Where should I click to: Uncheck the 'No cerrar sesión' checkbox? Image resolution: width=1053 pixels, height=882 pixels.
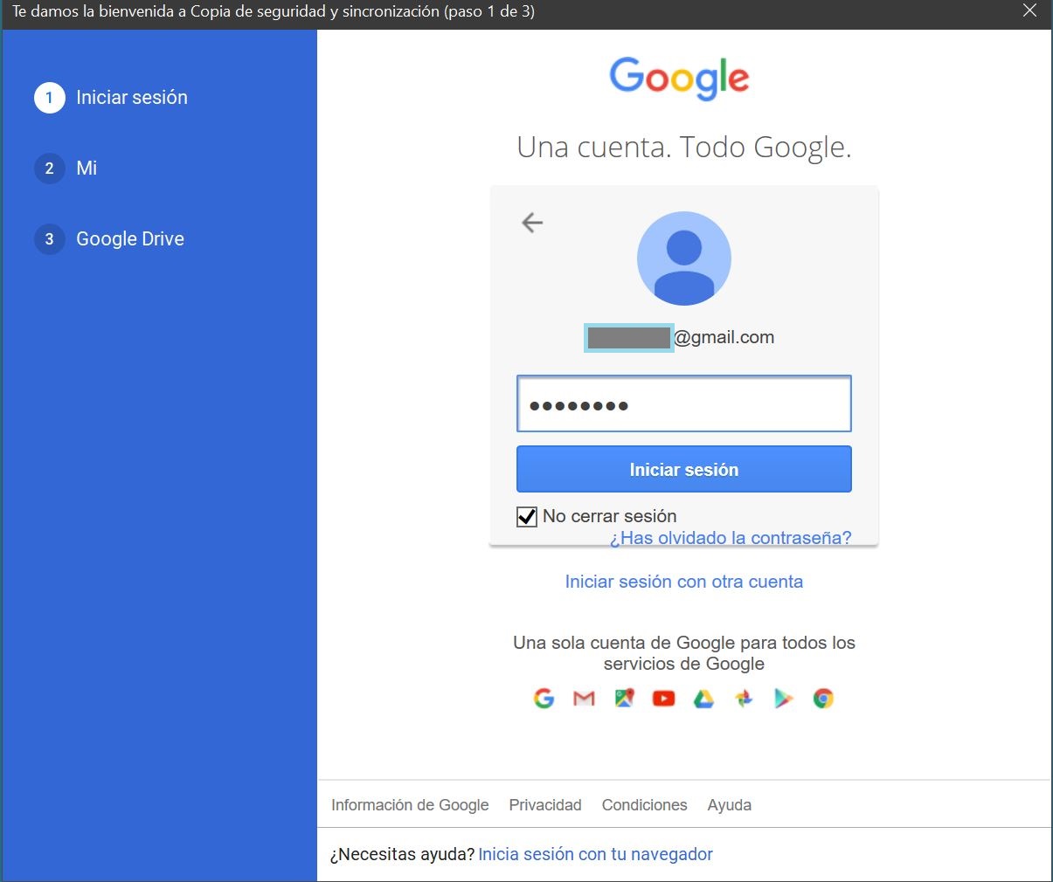click(x=527, y=516)
